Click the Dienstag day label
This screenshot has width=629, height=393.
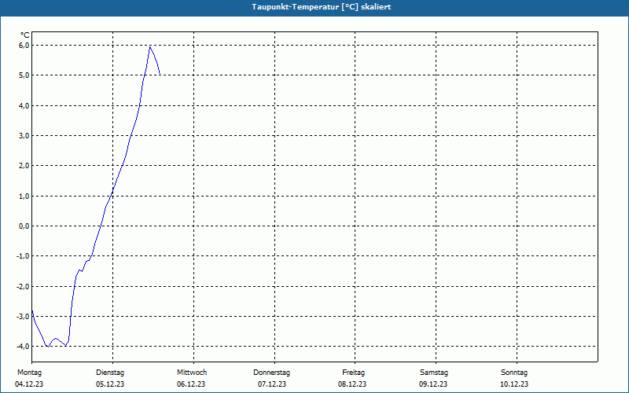pyautogui.click(x=110, y=373)
